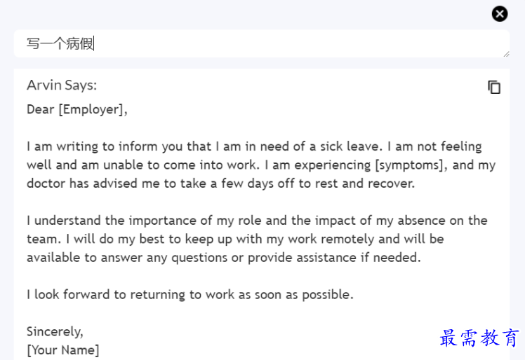Click the word 'Dear' in the greeting
Image resolution: width=525 pixels, height=360 pixels.
coord(40,110)
